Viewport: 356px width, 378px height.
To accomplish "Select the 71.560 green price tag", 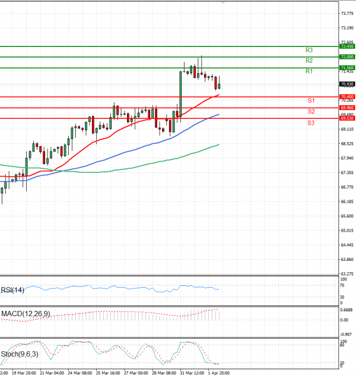I will tap(347, 68).
